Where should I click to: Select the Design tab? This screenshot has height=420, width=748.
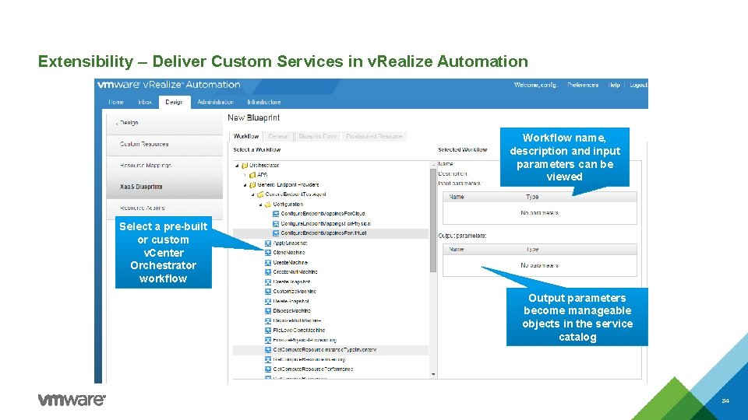174,103
